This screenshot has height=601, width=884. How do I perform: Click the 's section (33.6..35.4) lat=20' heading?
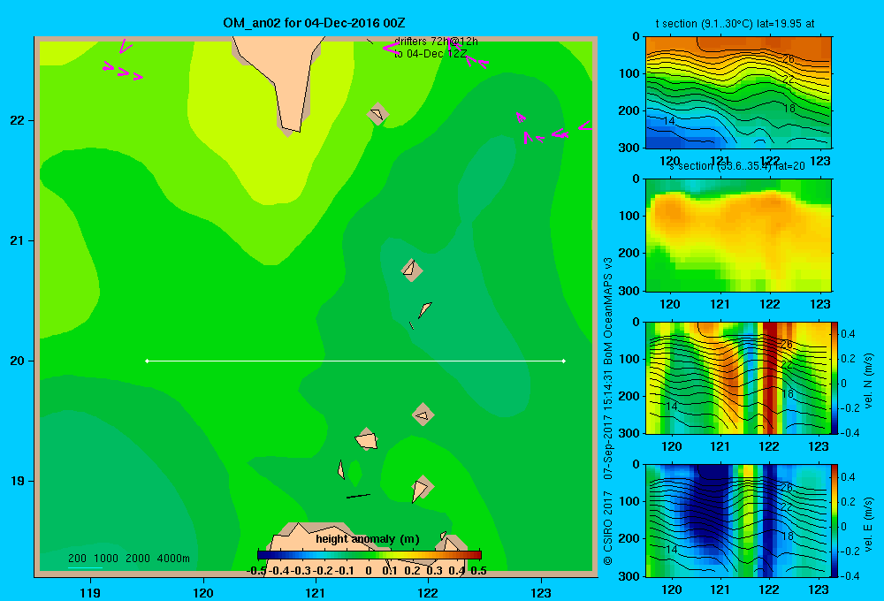737,166
